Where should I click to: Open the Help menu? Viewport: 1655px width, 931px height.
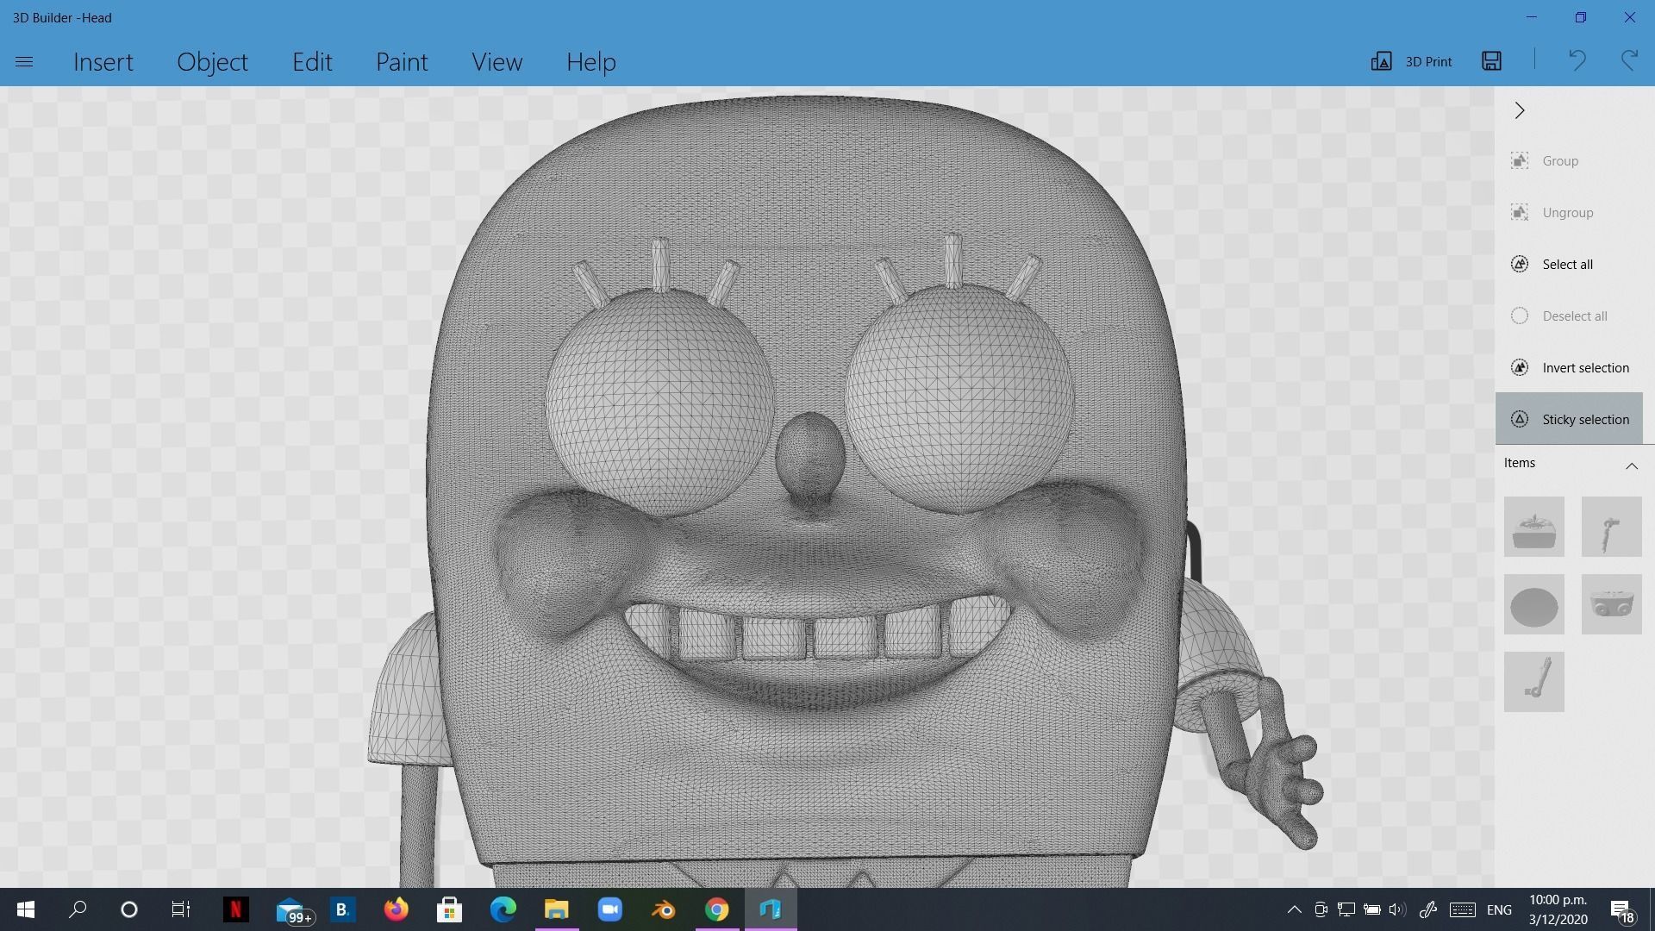(x=590, y=61)
